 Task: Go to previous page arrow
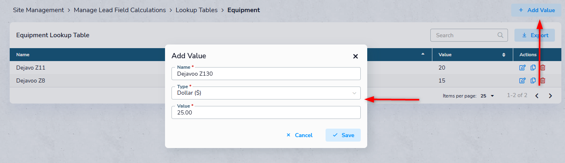tap(537, 96)
